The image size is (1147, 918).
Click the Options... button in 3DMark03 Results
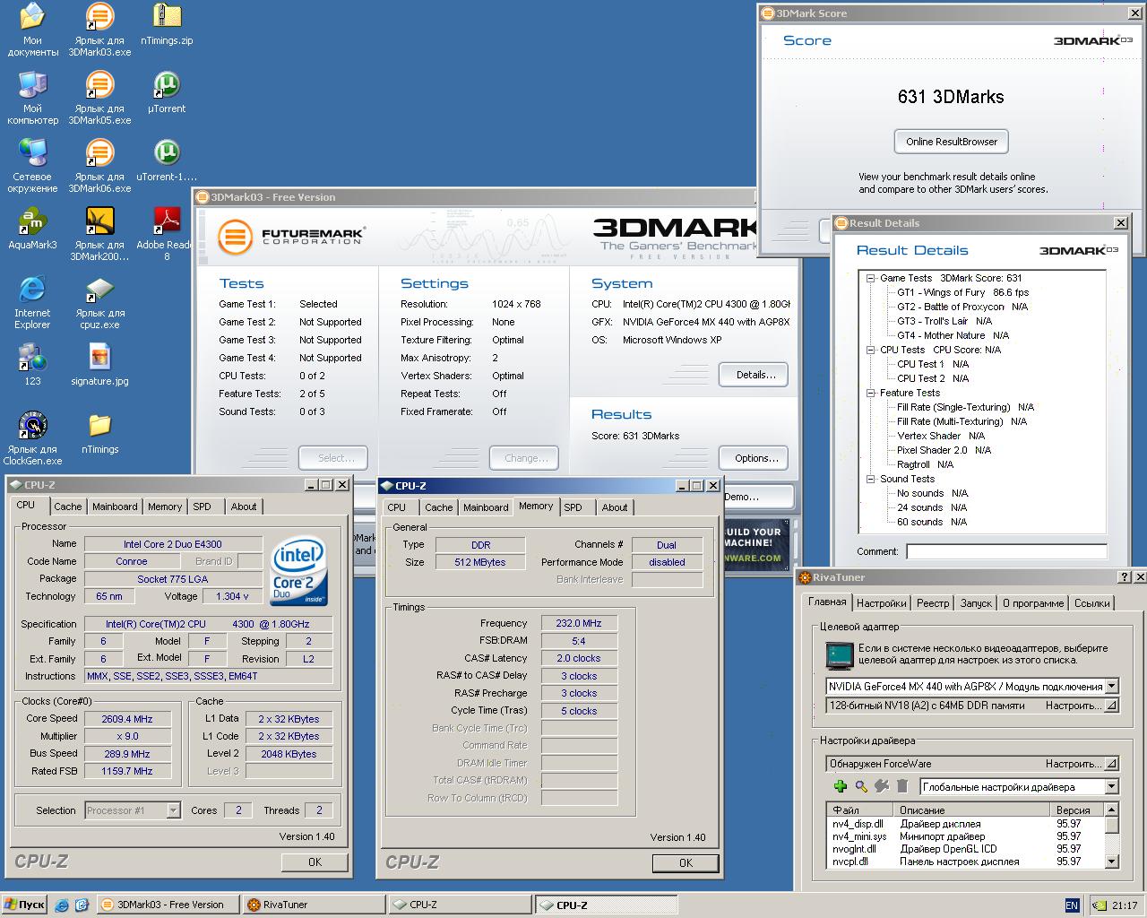(755, 458)
